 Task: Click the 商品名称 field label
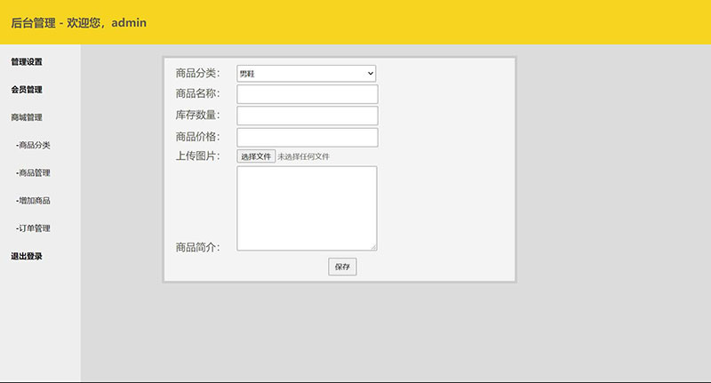click(197, 94)
